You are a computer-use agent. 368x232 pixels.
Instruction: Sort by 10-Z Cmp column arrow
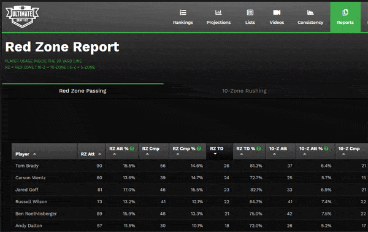point(343,154)
